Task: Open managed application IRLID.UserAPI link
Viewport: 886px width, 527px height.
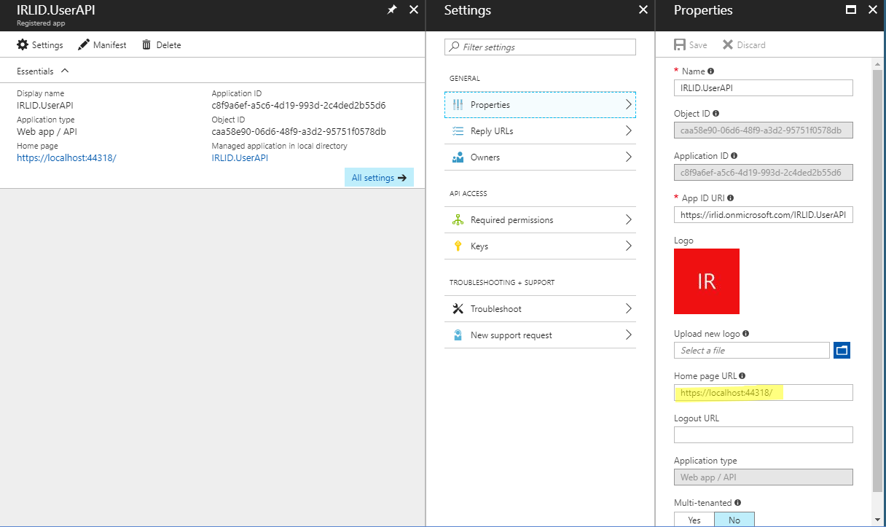Action: coord(240,157)
